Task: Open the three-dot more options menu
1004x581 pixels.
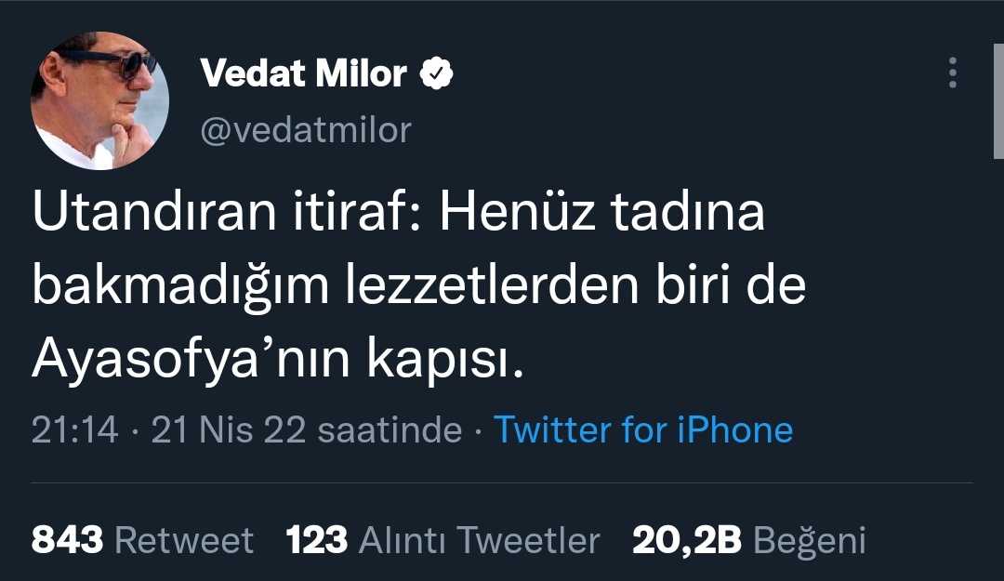Action: (x=952, y=73)
